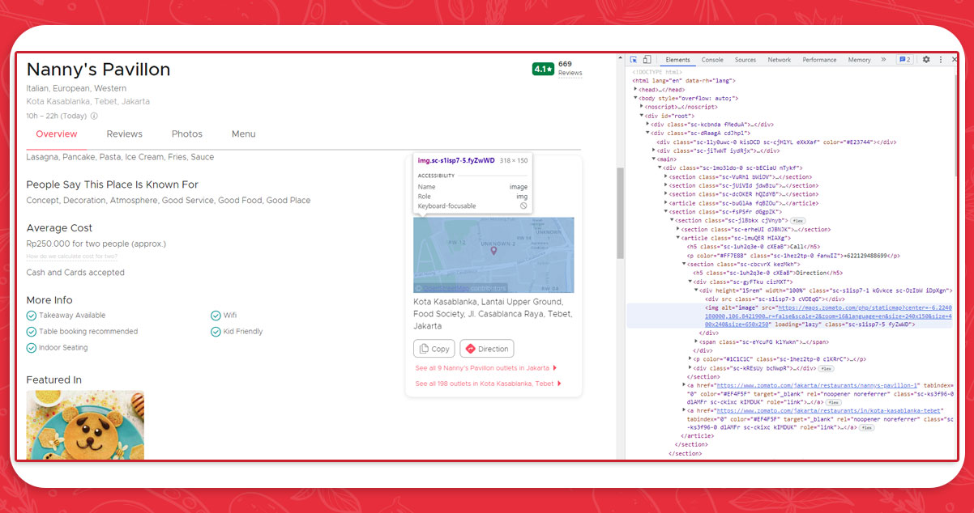Collapse the main element node
Viewport: 974px width, 513px height.
point(654,159)
